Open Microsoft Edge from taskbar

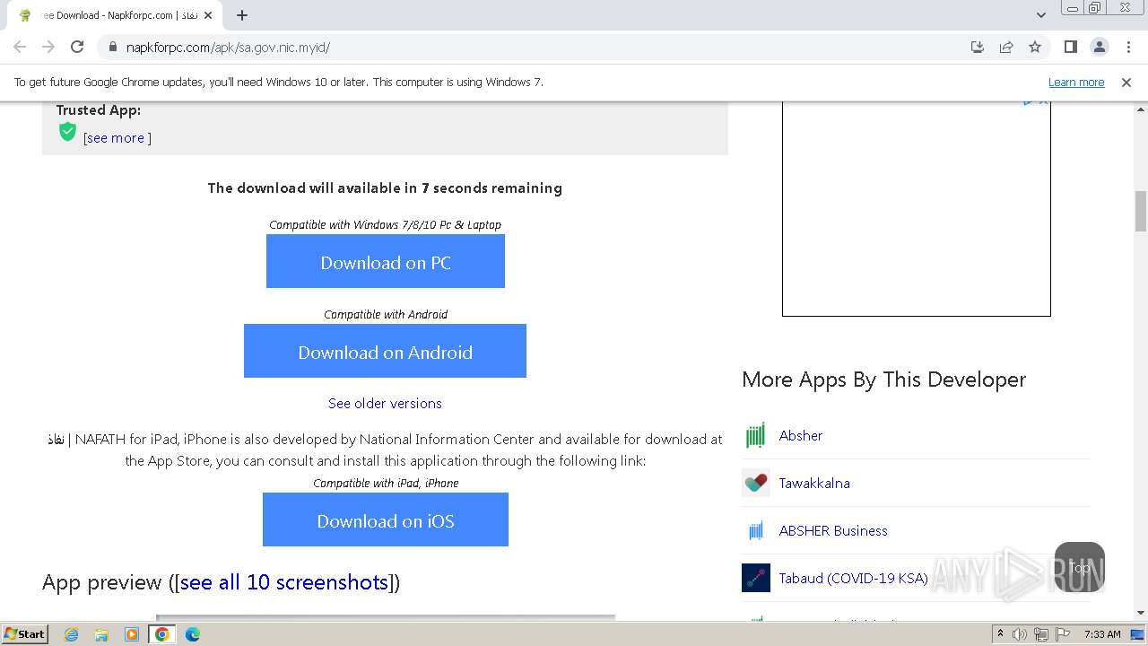pyautogui.click(x=192, y=634)
